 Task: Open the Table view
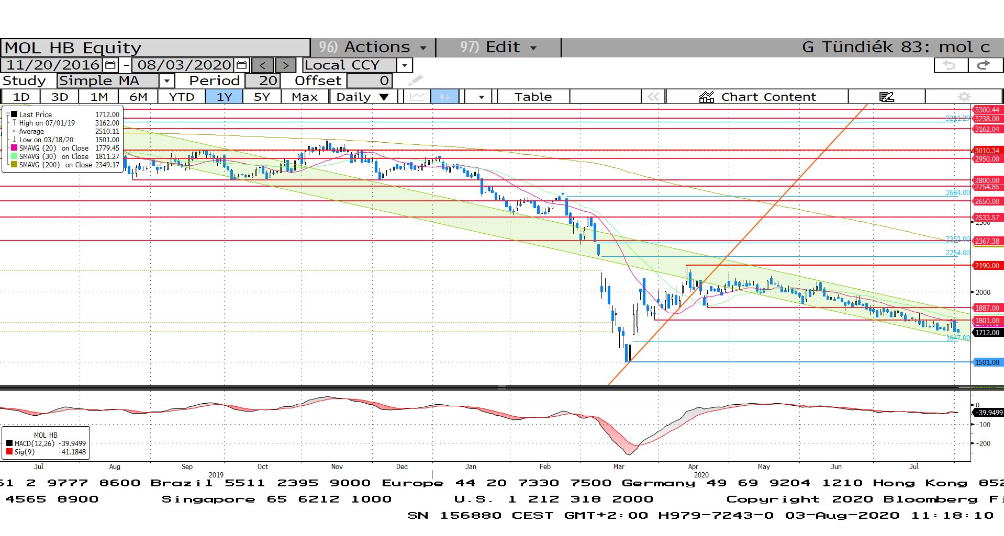tap(533, 97)
